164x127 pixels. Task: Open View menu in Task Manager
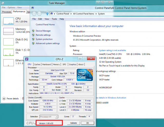(19, 7)
